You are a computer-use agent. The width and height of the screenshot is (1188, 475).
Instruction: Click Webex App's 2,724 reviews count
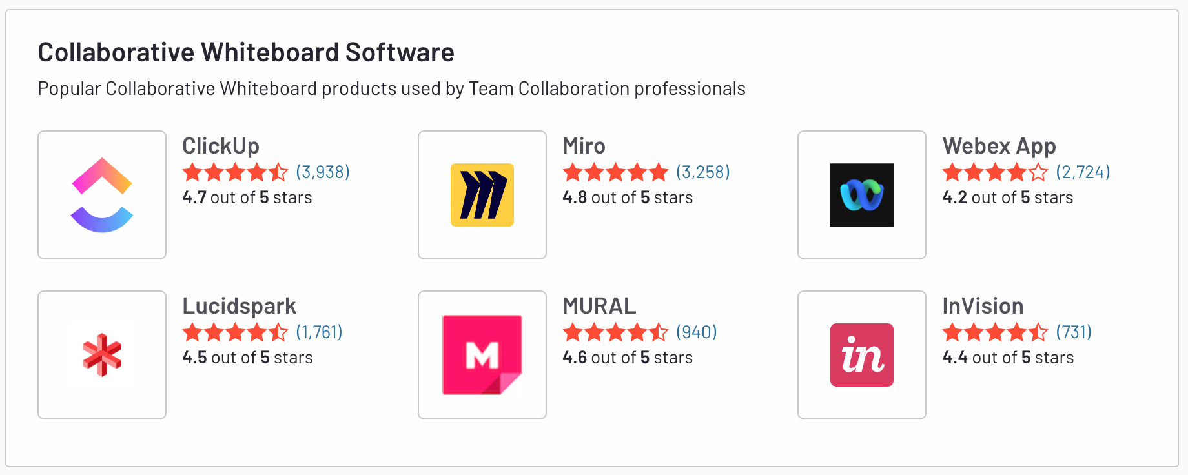click(1083, 172)
